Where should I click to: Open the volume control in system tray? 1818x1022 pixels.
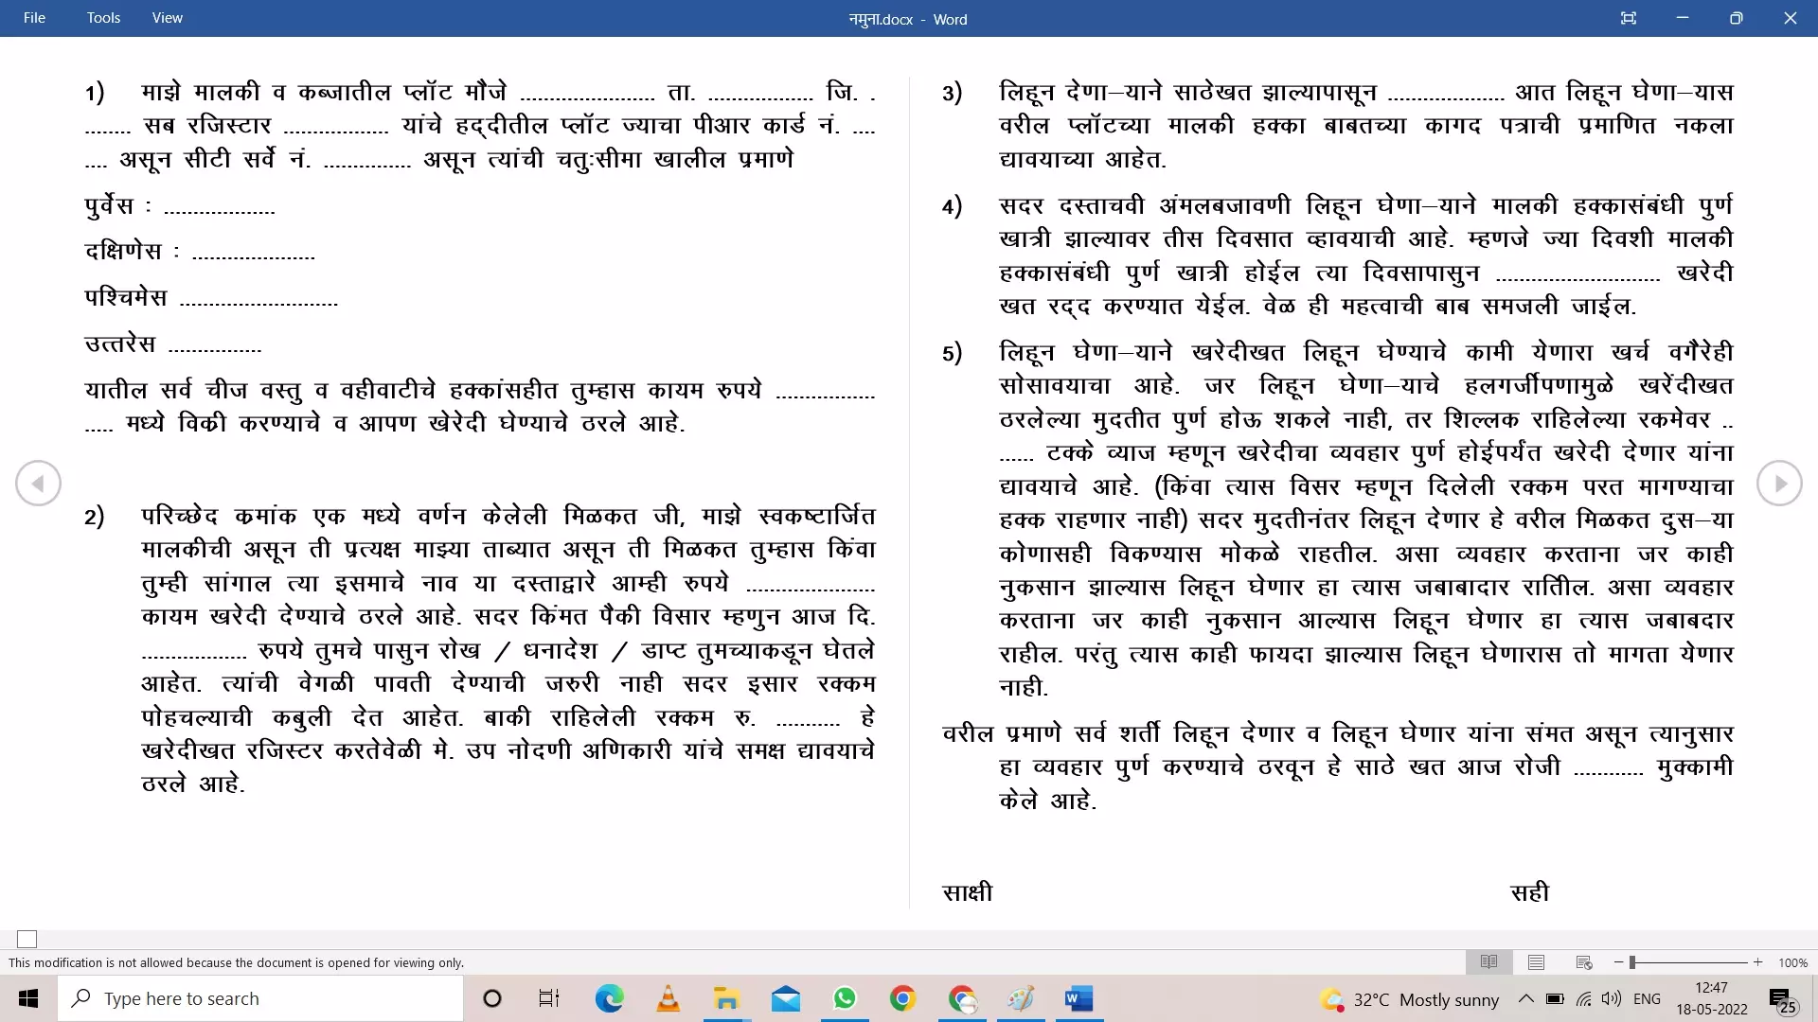pos(1611,998)
